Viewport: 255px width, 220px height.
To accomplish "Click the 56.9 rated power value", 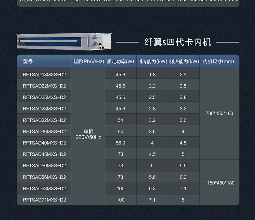I will pos(120,143).
